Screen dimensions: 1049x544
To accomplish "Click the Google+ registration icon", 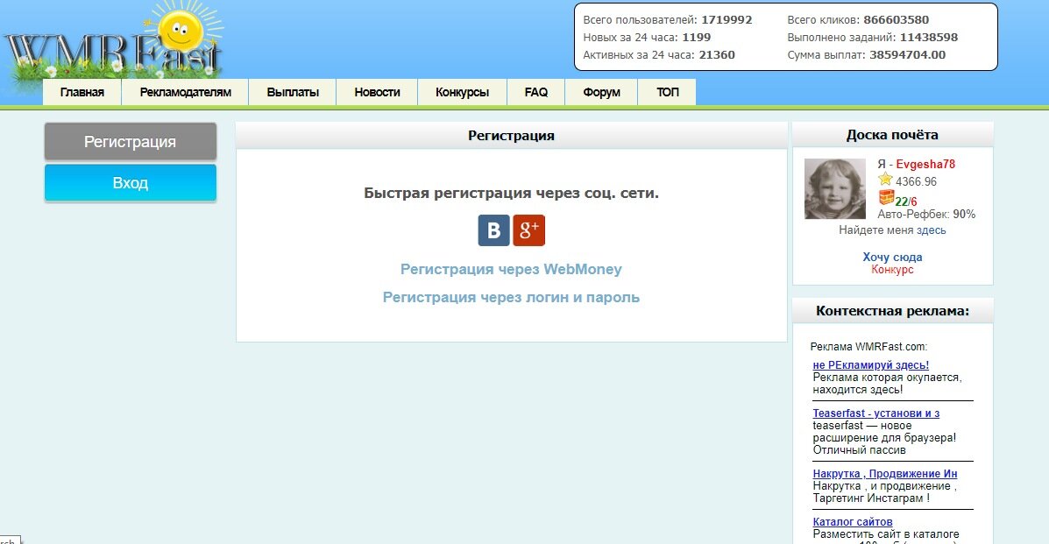I will click(x=529, y=230).
